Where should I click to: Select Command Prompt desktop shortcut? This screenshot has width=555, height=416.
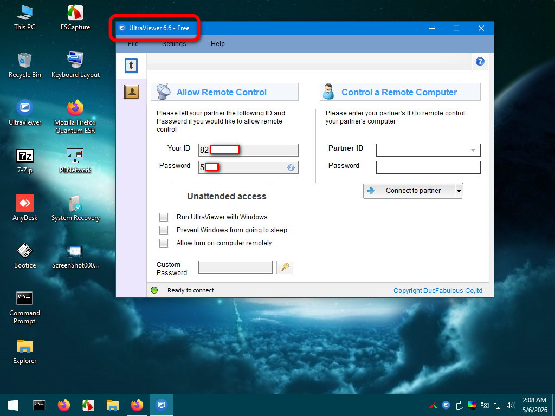pos(24,308)
